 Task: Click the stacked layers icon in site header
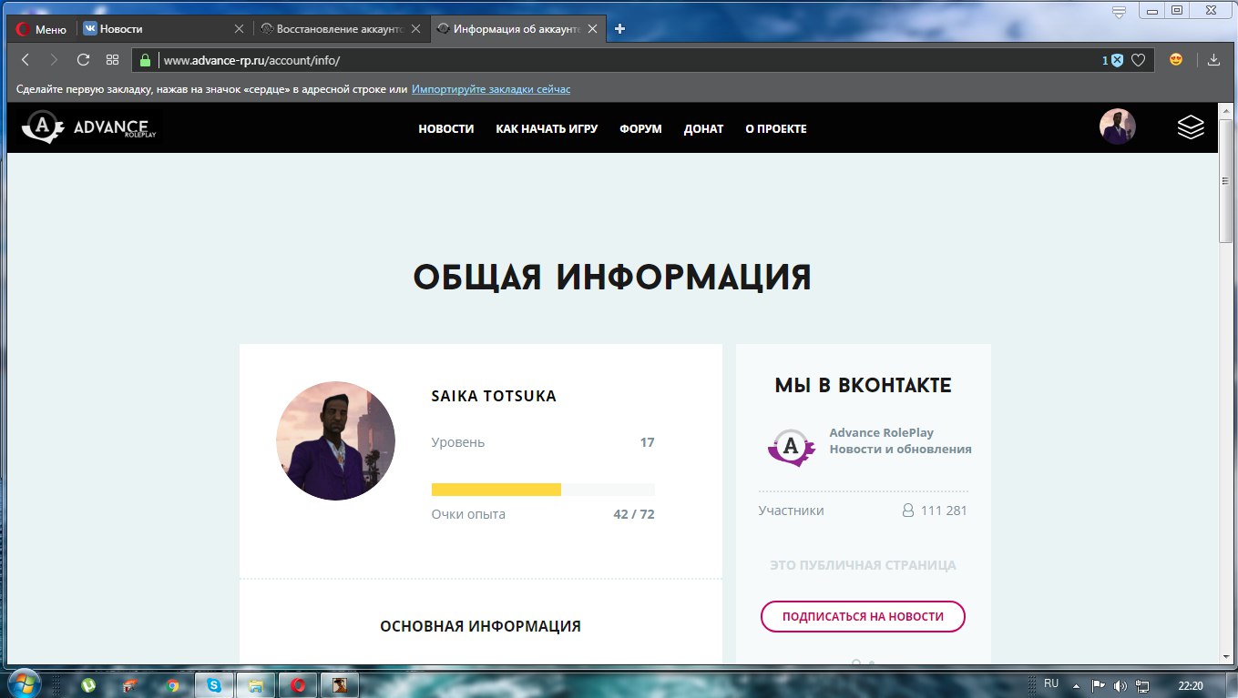[x=1191, y=127]
